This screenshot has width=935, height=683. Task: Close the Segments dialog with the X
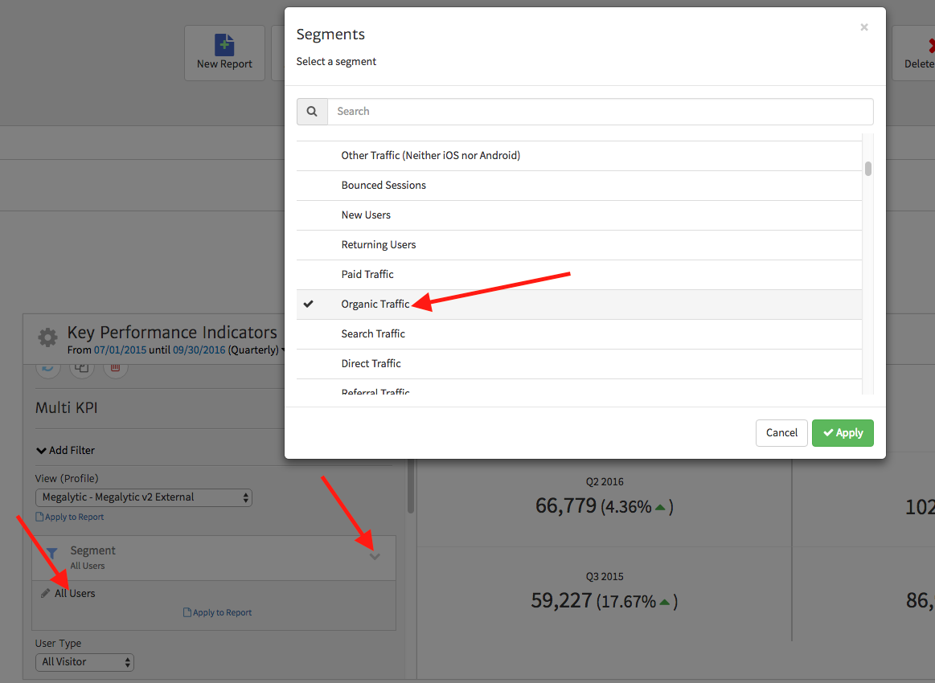(864, 27)
